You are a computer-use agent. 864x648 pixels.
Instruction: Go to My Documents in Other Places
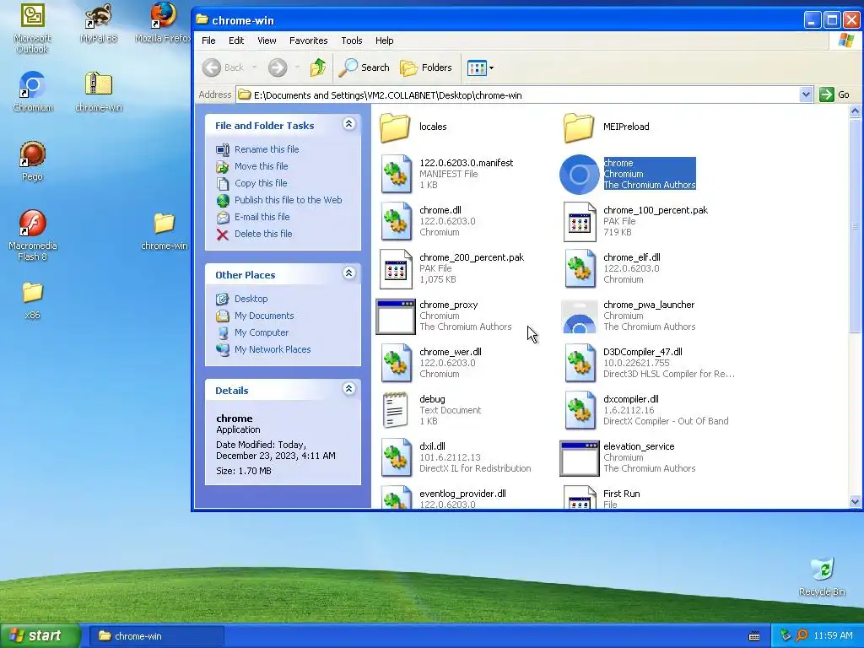(264, 316)
